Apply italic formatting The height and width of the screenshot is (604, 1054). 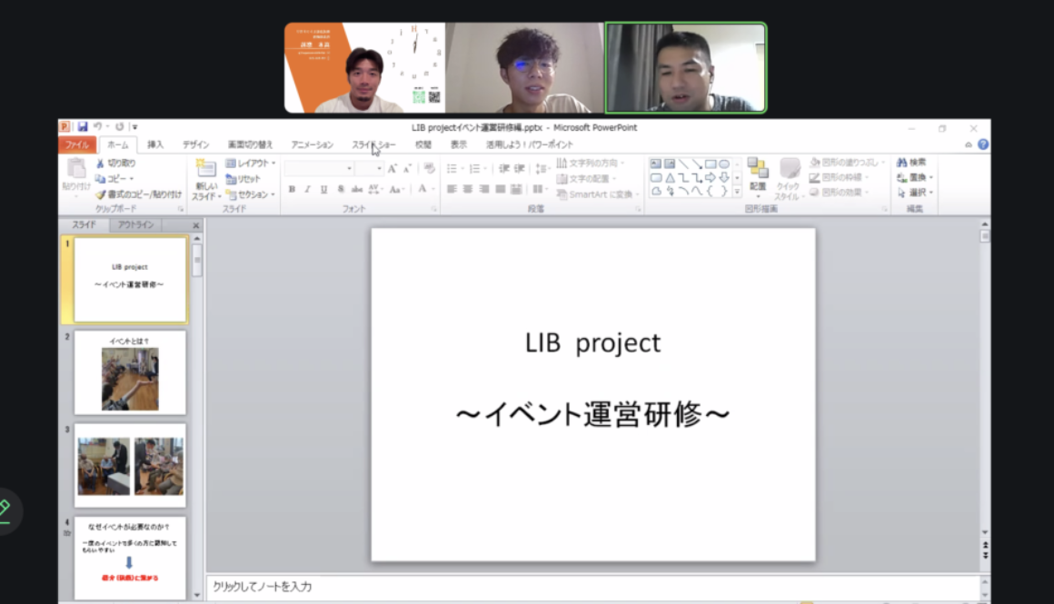[x=308, y=187]
